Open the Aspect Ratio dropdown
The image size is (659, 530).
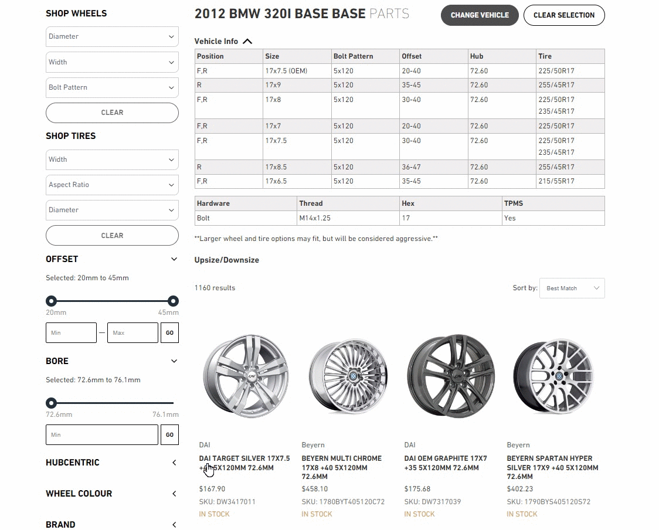click(112, 185)
